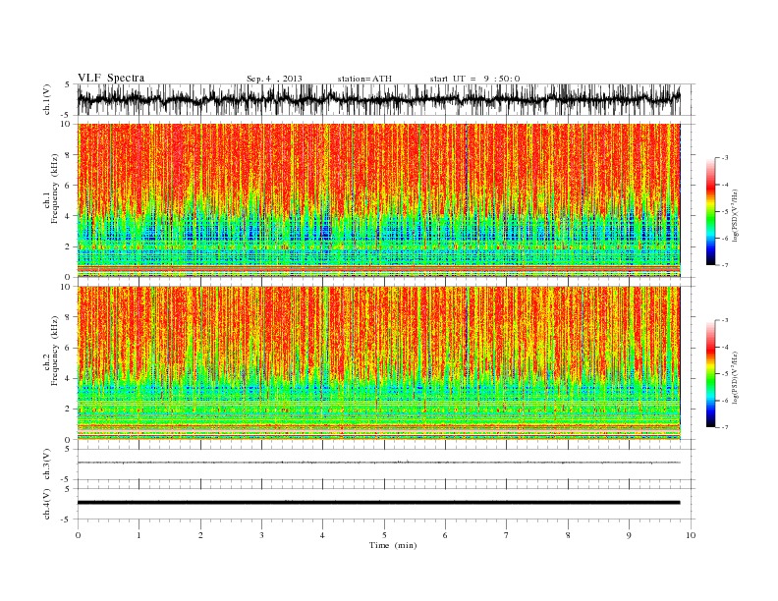The height and width of the screenshot is (601, 778).
Task: Click the "1" tick label on Time axis
Action: pos(139,535)
